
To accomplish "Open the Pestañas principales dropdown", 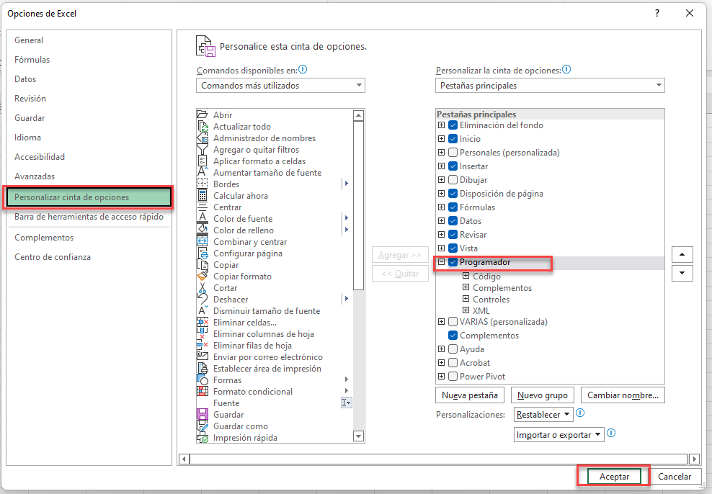I will 550,85.
